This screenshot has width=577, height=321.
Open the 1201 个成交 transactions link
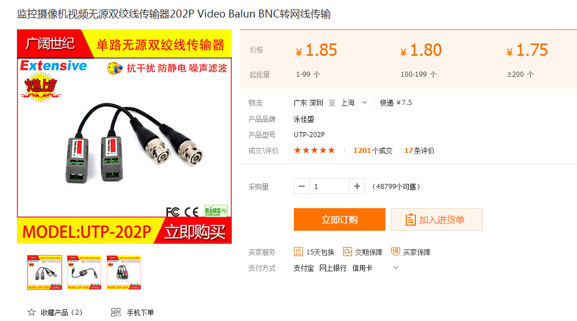pos(373,151)
